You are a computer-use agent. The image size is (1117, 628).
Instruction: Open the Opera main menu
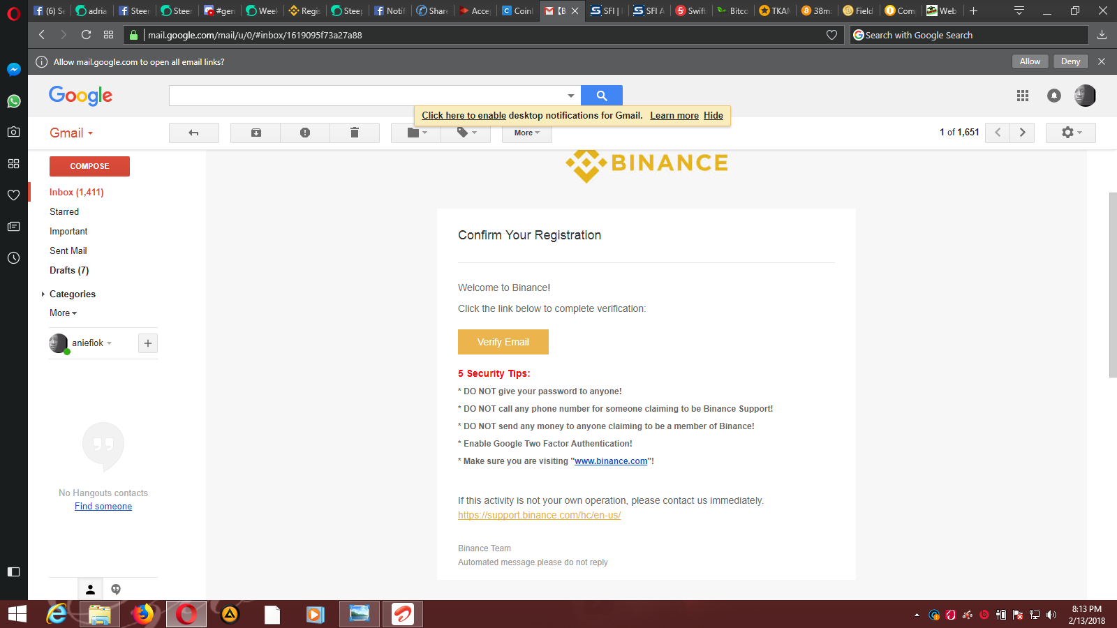click(x=14, y=13)
